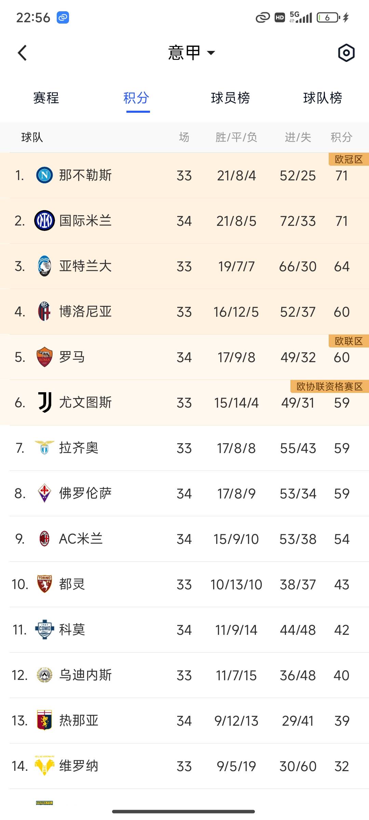
Task: Open the 球员榜 tab
Action: pyautogui.click(x=230, y=98)
